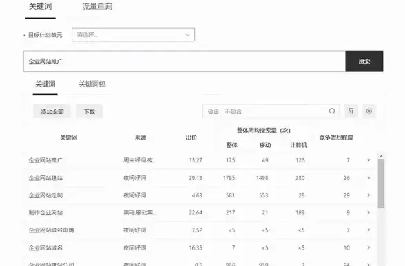Click the 竞争激烈程度 column header

pos(336,137)
